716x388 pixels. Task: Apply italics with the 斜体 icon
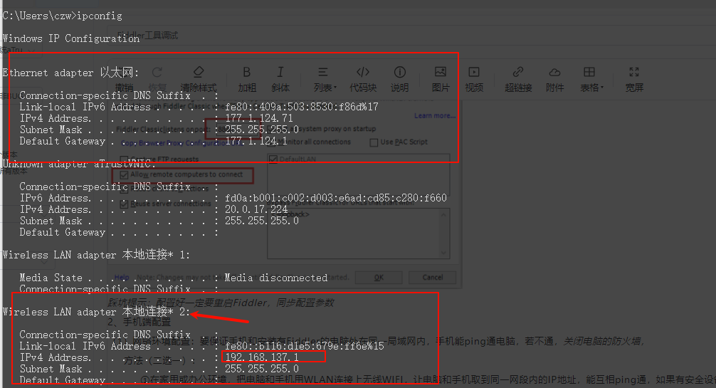280,73
